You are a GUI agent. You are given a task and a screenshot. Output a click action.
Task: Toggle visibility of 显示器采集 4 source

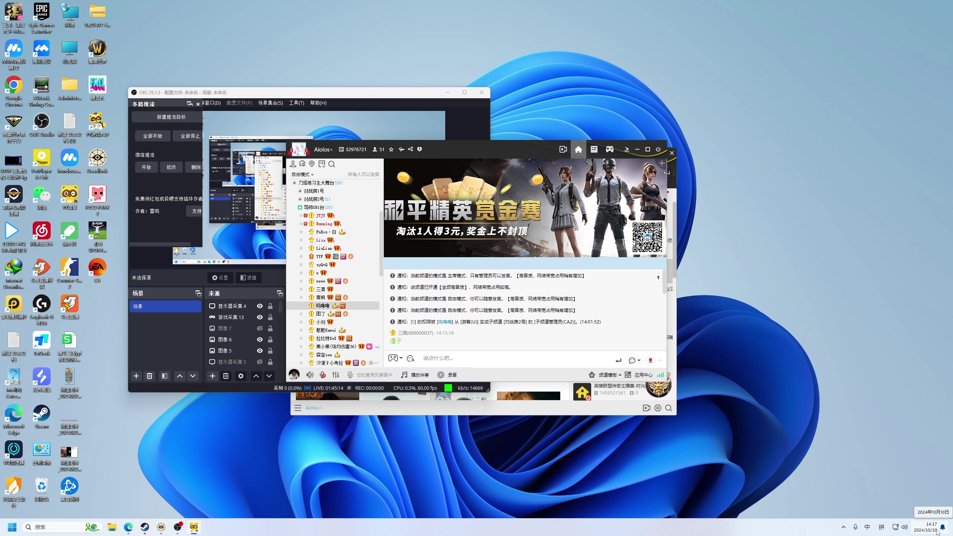(x=260, y=306)
